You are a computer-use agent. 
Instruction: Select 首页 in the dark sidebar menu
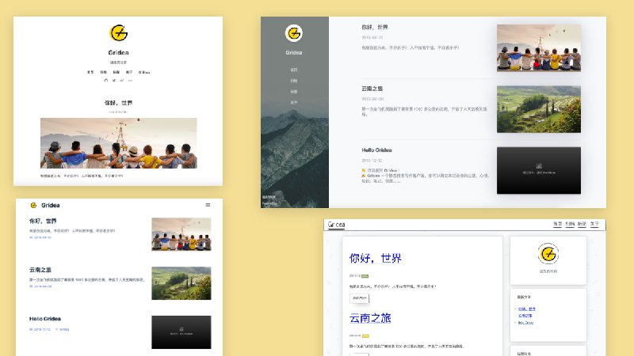(294, 70)
